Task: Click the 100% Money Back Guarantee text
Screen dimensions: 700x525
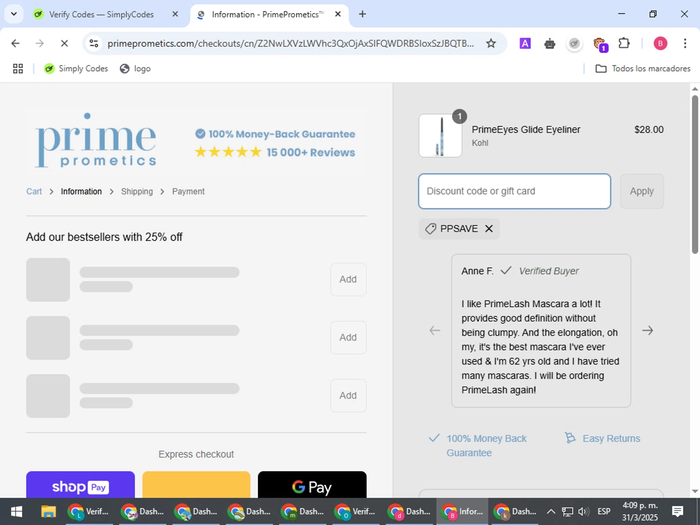Action: (x=486, y=446)
